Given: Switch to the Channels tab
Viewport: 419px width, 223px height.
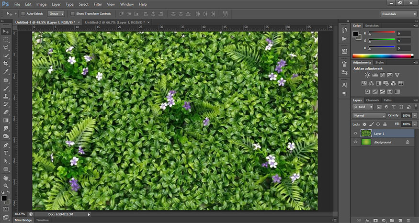Looking at the screenshot, I should [373, 100].
